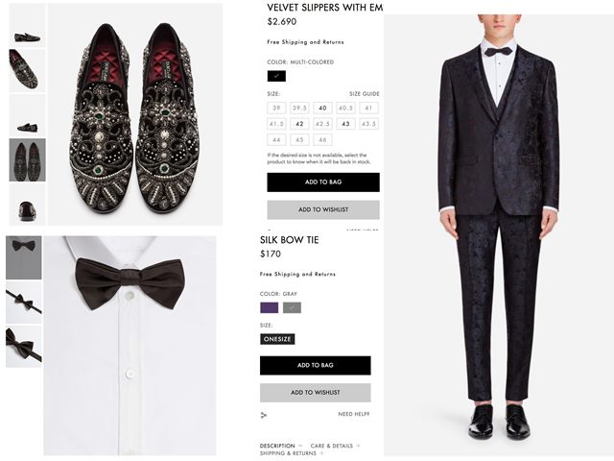Choose slipper size 43

pyautogui.click(x=346, y=124)
